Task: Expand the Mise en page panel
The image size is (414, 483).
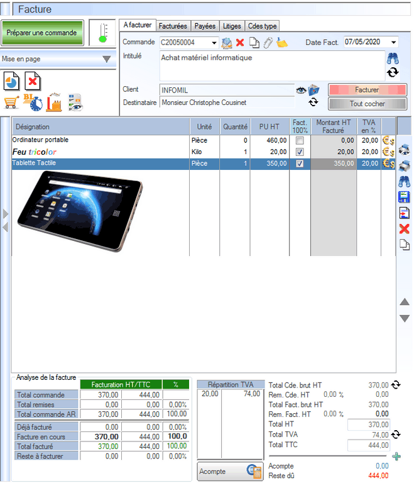Action: [x=106, y=59]
